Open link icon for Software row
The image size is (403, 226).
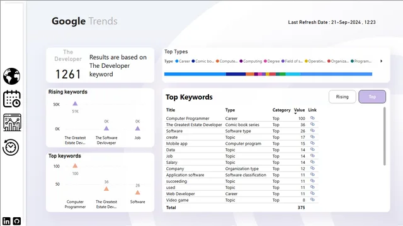point(312,131)
